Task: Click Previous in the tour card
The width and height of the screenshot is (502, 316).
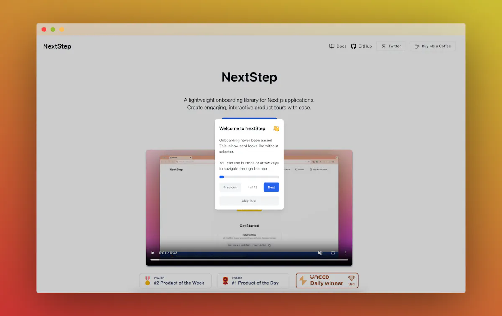Action: (230, 187)
